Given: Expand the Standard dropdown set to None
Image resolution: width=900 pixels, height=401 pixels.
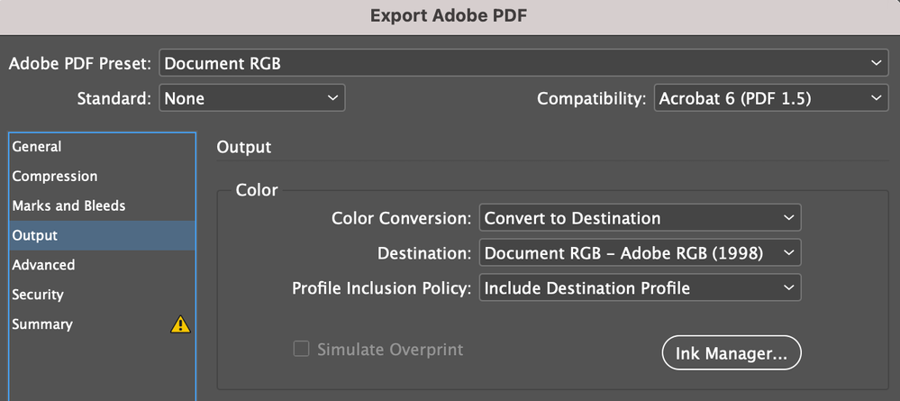Looking at the screenshot, I should (251, 98).
